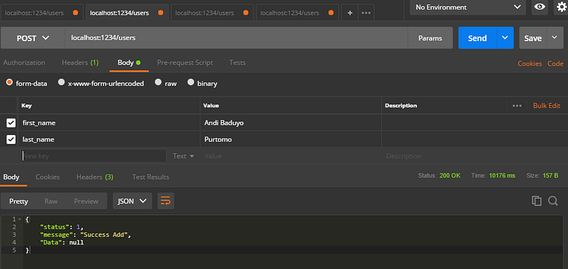568x269 pixels.
Task: Switch to response Cookies tab
Action: click(x=48, y=177)
